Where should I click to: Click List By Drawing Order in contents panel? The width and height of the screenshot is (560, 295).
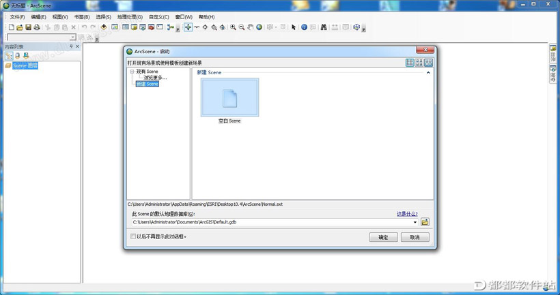tap(9, 56)
